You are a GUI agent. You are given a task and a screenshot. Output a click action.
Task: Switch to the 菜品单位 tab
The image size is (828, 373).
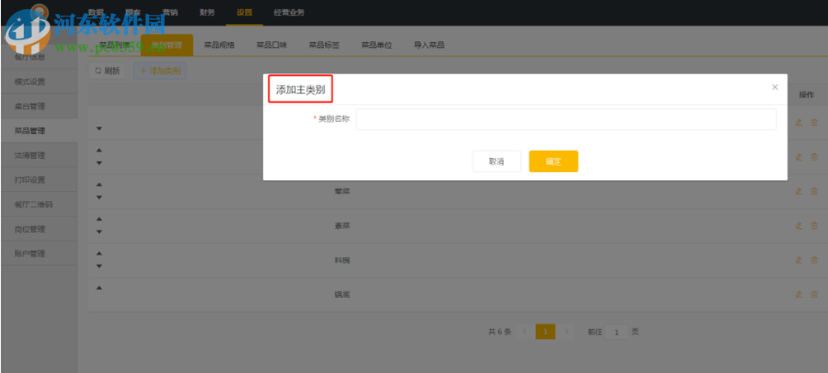pyautogui.click(x=377, y=44)
